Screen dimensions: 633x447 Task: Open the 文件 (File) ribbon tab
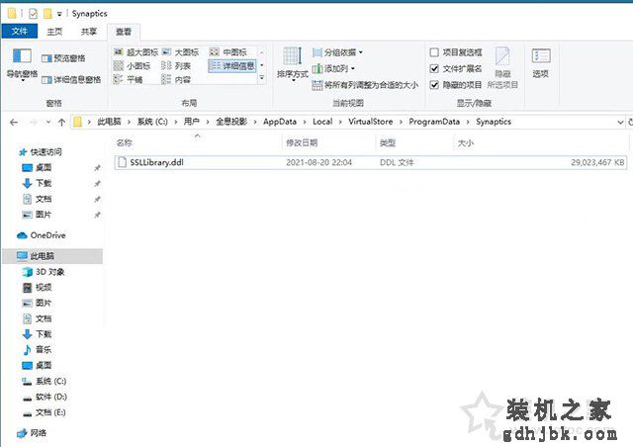pos(20,31)
